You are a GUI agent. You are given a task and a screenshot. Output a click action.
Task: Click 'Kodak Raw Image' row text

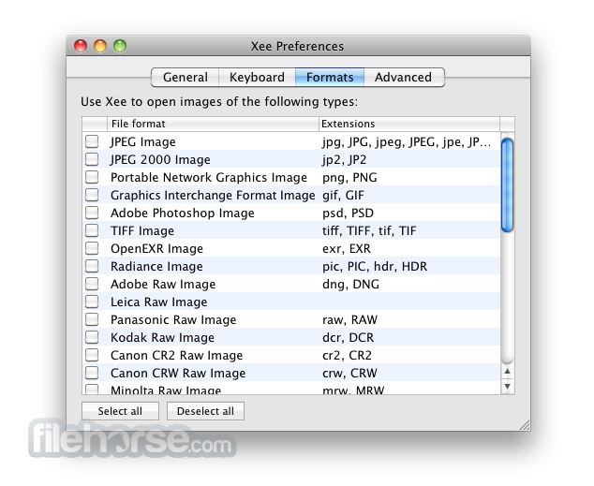162,338
